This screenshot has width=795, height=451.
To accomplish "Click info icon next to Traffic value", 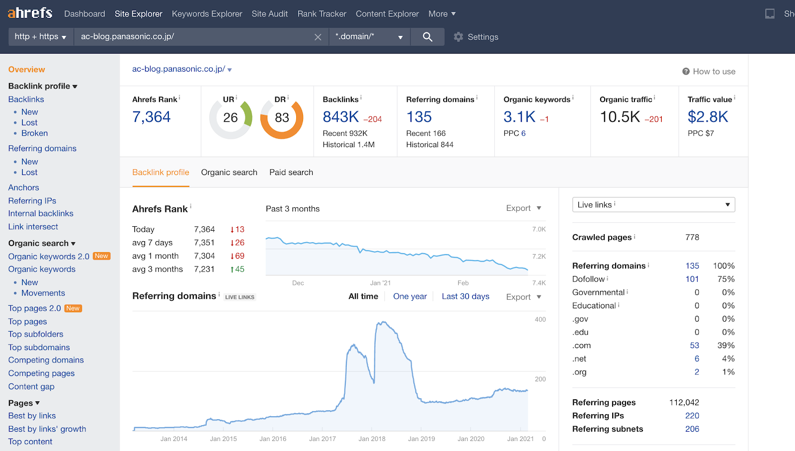I will (734, 97).
